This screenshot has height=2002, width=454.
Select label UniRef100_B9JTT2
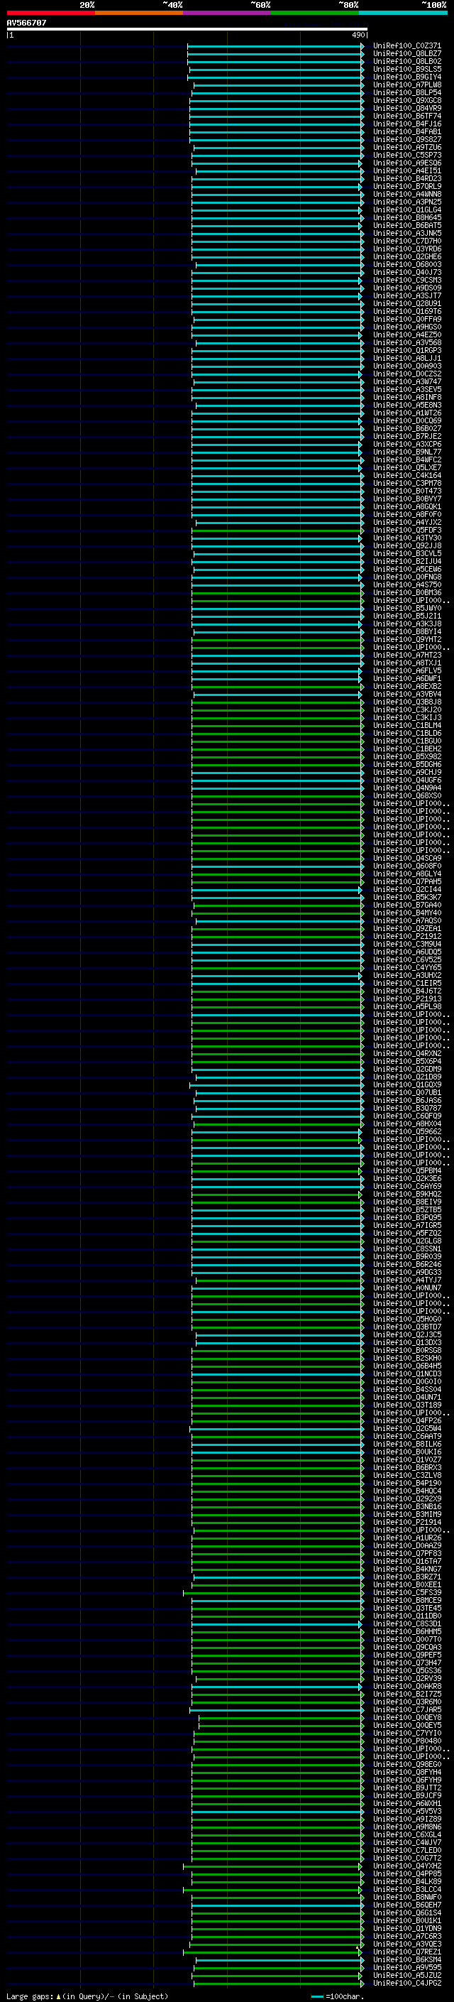pos(406,1788)
